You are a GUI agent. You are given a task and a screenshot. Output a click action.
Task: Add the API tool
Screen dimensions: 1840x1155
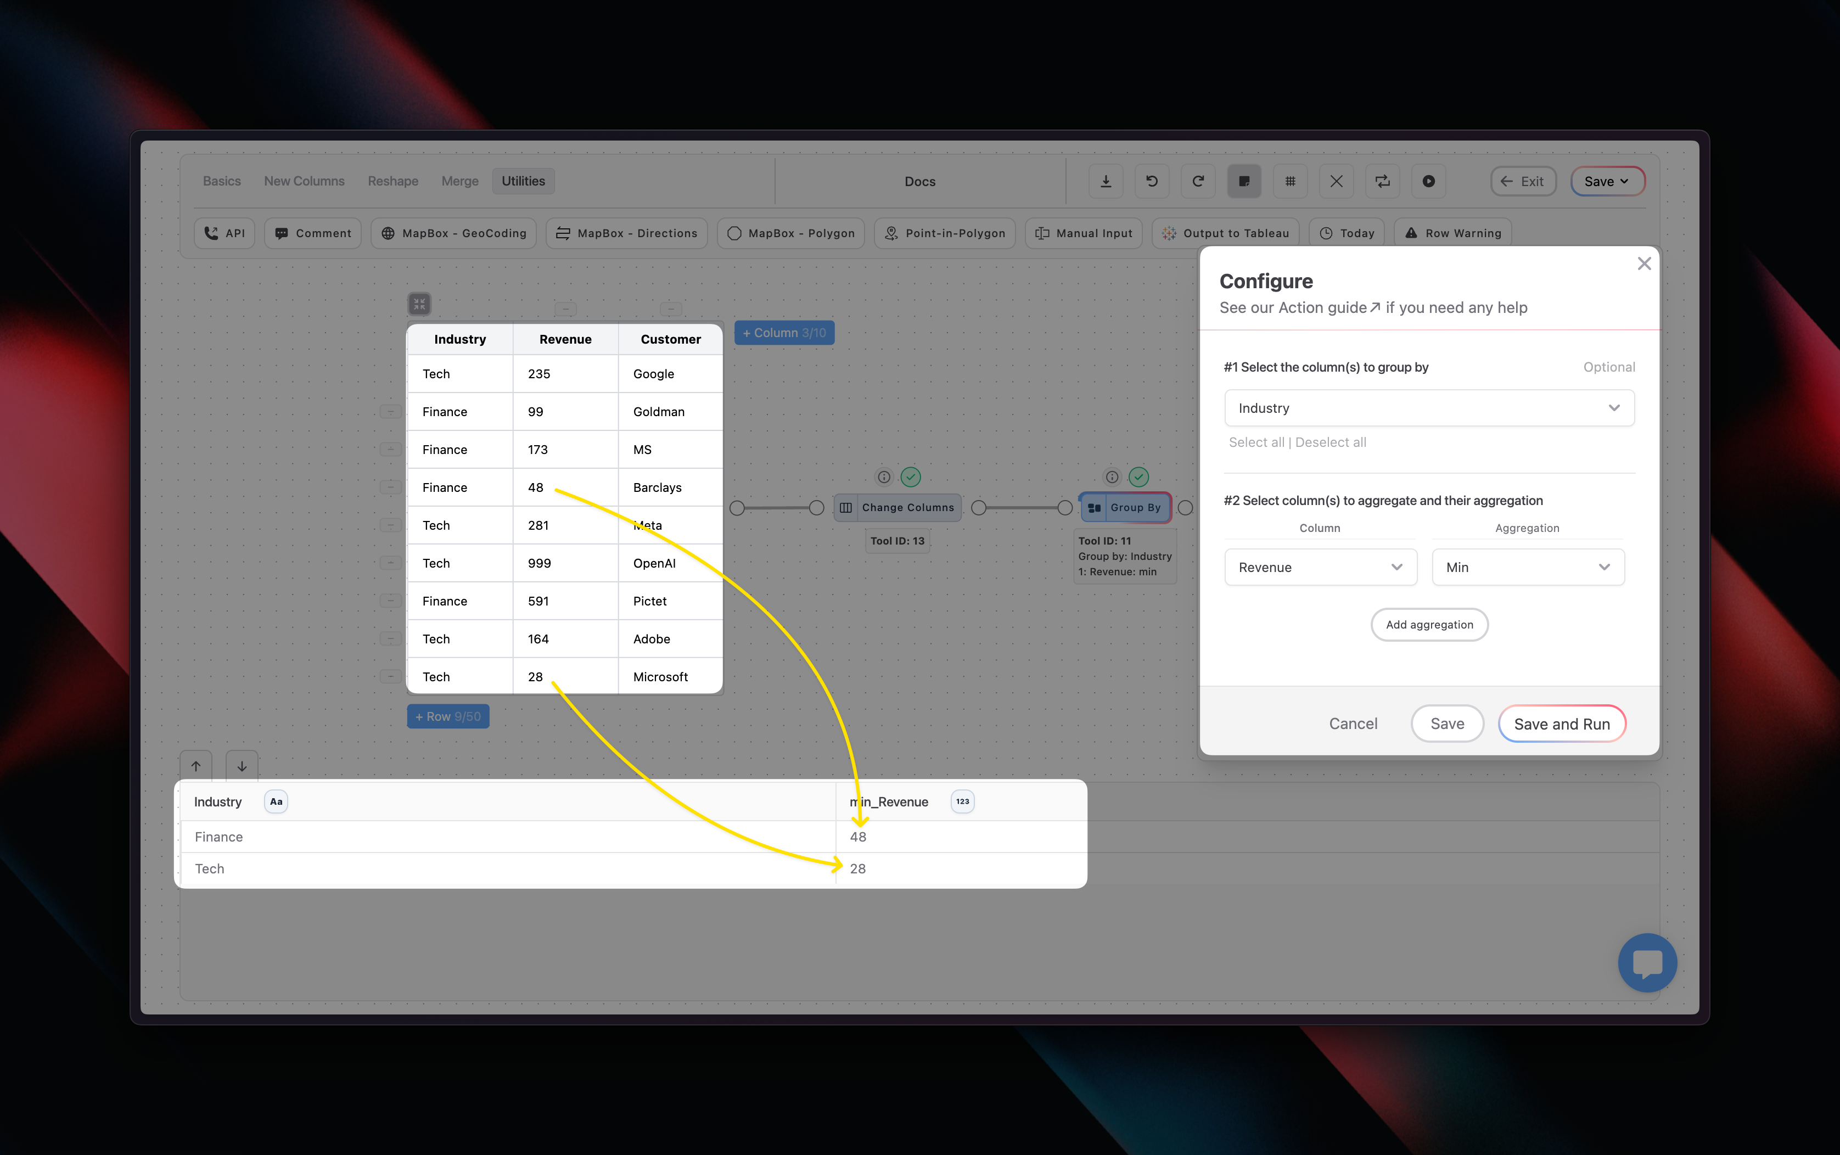[225, 233]
